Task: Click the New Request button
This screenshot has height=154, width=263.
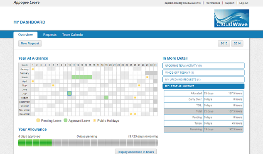Action: click(x=30, y=43)
